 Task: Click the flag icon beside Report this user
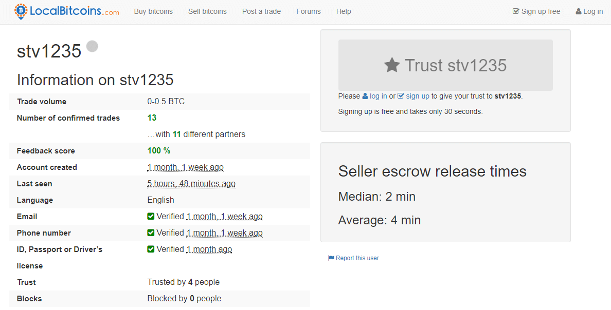pyautogui.click(x=331, y=258)
